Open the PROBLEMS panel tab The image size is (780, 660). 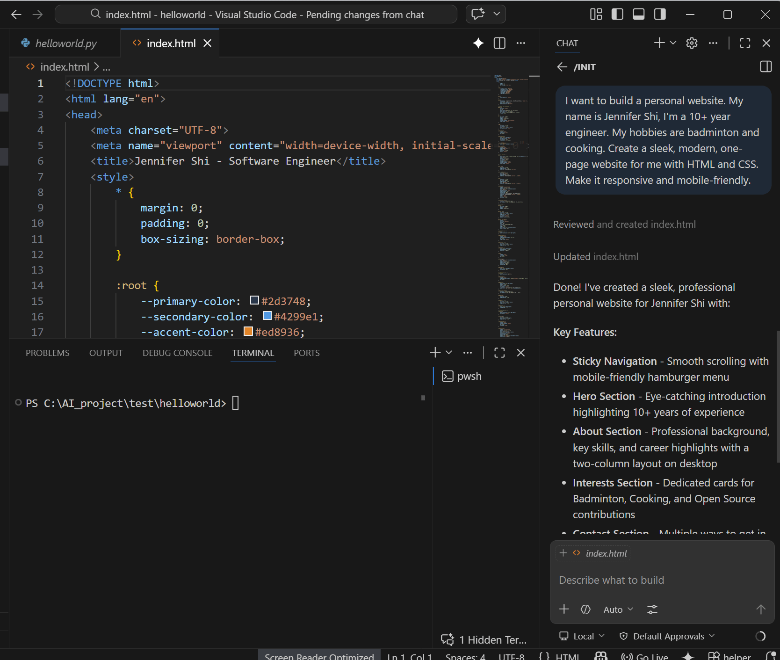[x=48, y=353]
